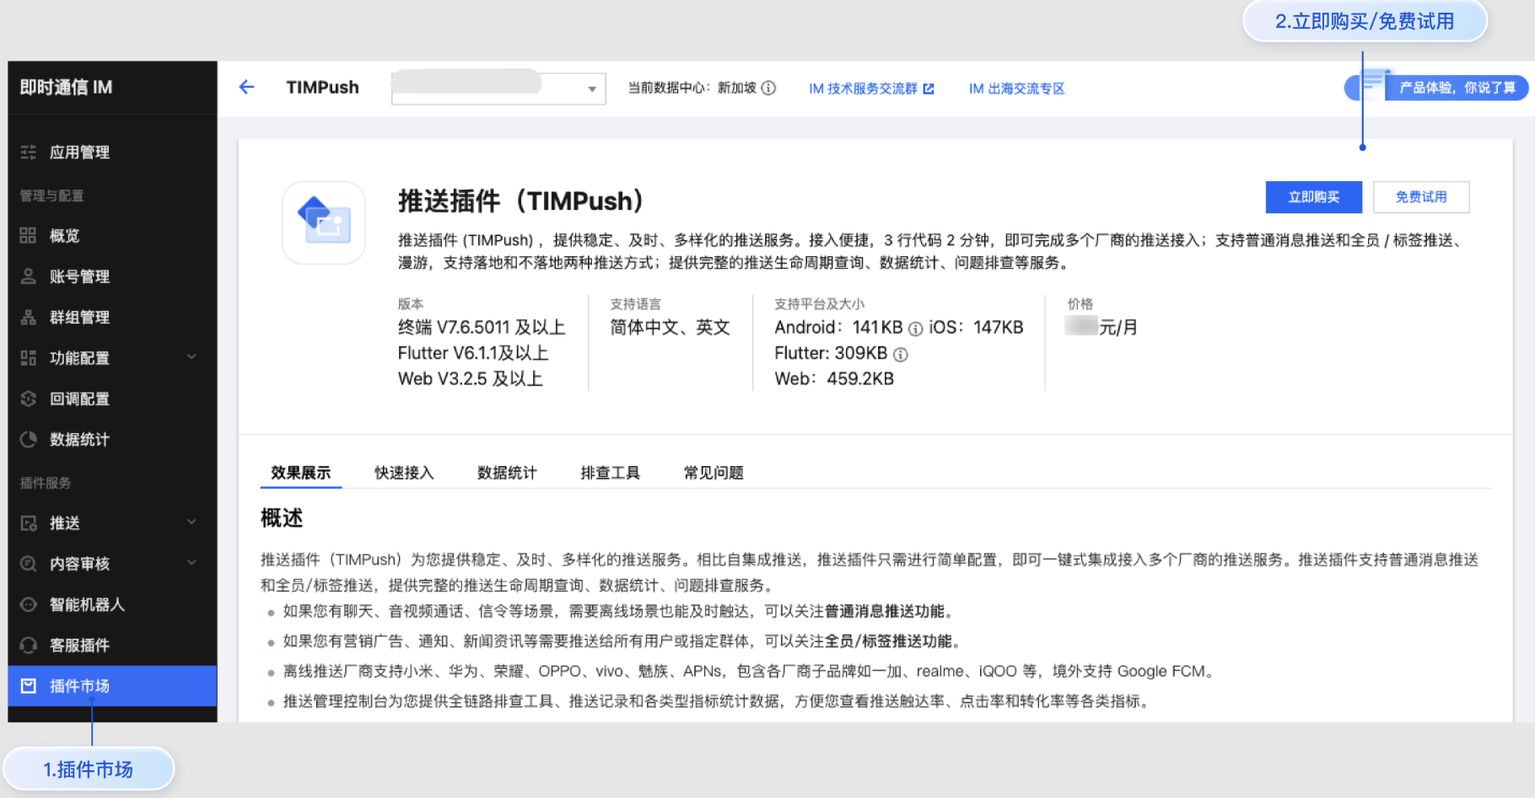Viewport: 1535px width, 798px height.
Task: Open the 排查工具 tab
Action: click(610, 473)
